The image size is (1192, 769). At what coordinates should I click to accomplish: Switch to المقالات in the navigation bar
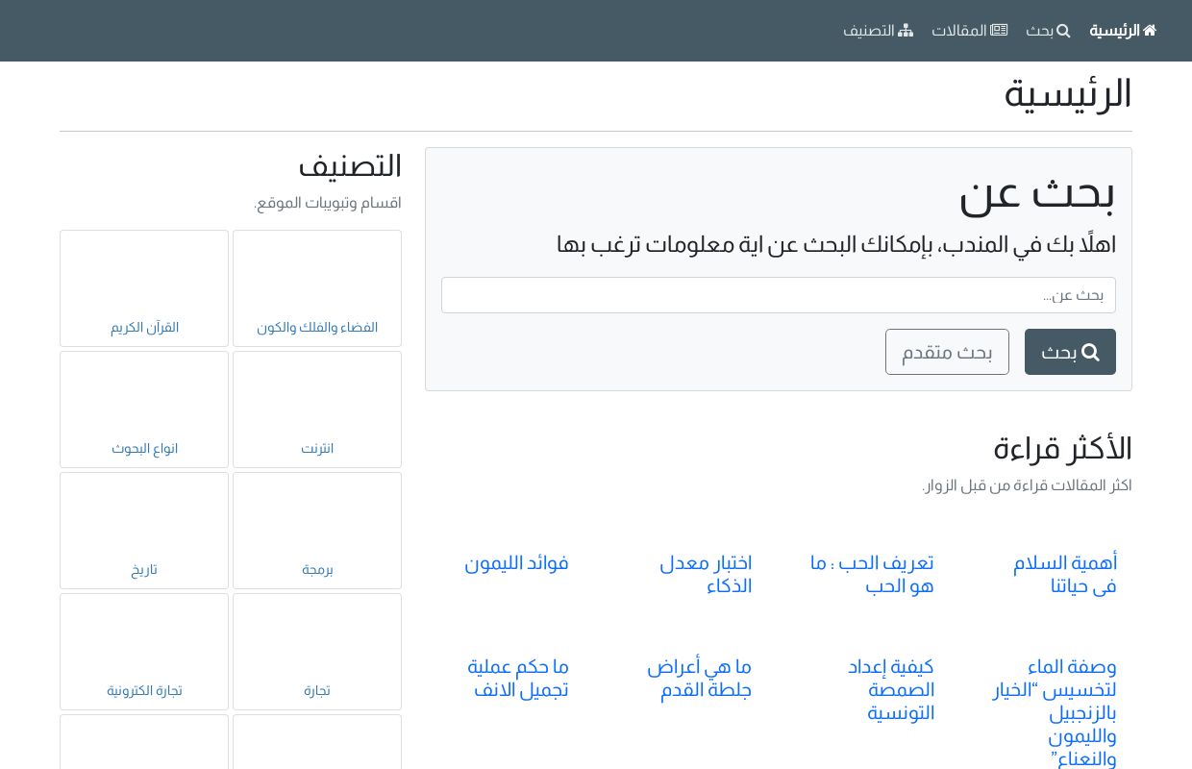[x=967, y=30]
